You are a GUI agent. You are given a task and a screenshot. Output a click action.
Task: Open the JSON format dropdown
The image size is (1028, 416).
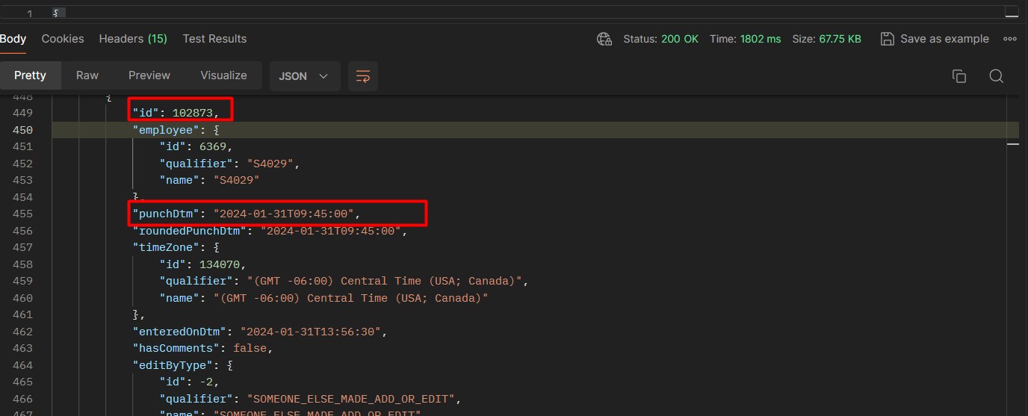point(304,76)
